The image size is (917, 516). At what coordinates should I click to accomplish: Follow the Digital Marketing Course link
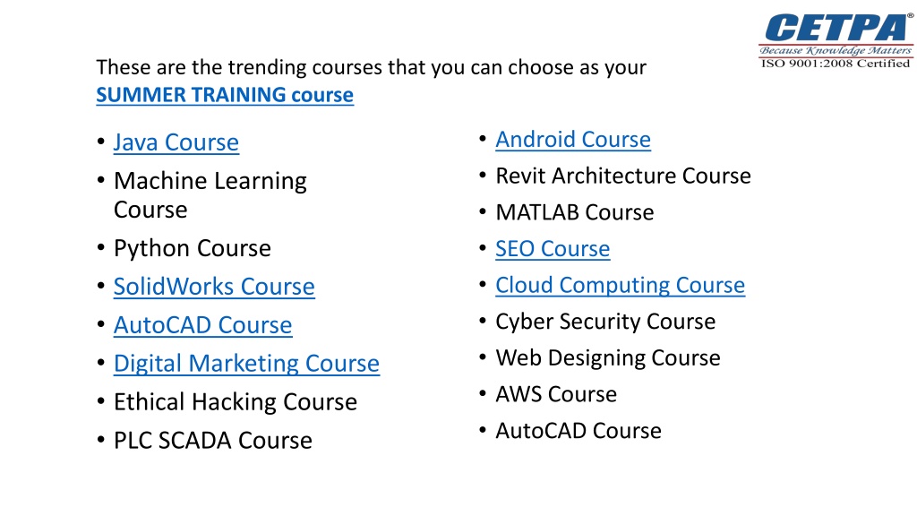[246, 364]
